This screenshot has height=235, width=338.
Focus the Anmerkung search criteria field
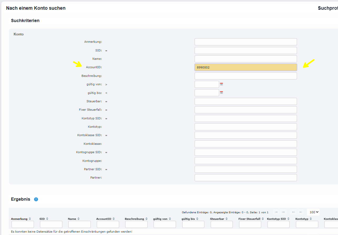pyautogui.click(x=245, y=42)
